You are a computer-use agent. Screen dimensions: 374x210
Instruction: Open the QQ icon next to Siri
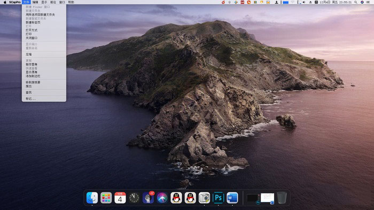[x=176, y=198]
